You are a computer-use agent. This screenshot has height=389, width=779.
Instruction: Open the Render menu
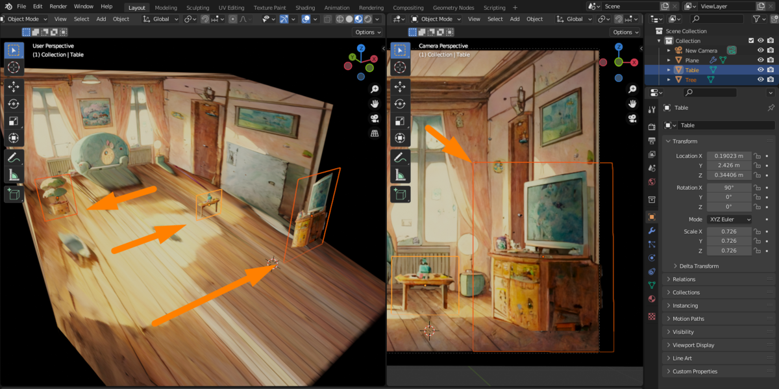[x=58, y=6]
